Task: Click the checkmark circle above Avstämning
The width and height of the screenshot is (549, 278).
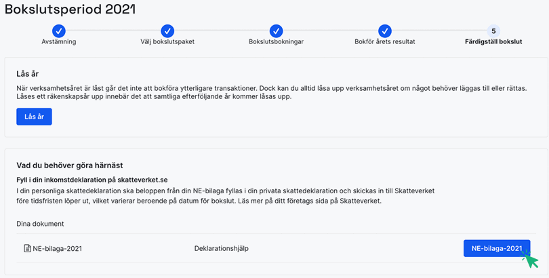Action: (59, 31)
